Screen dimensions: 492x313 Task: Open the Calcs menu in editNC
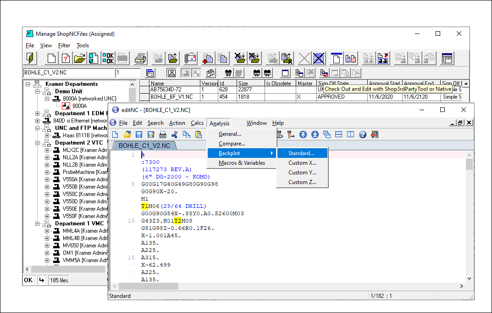197,123
